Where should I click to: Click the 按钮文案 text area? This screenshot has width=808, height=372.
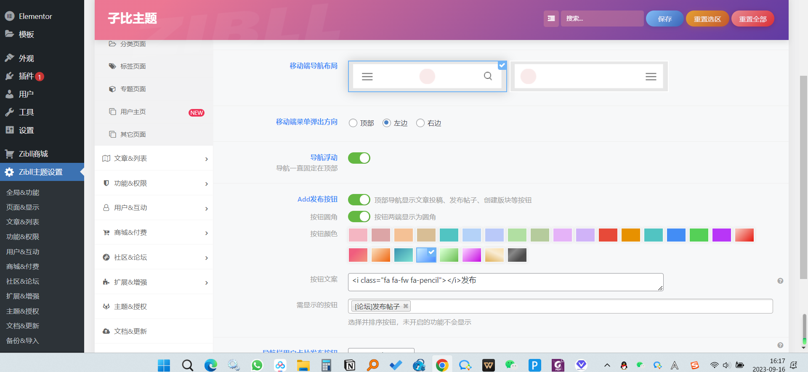click(x=506, y=282)
